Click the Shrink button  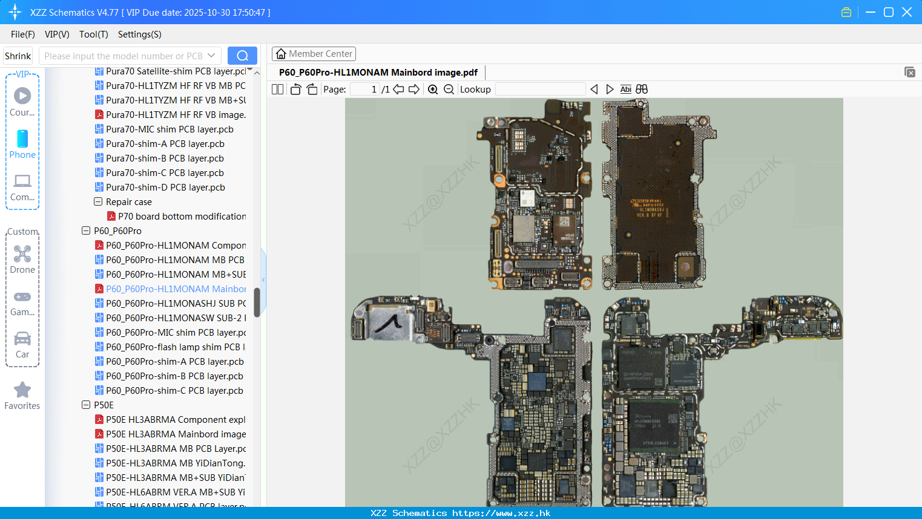click(18, 56)
